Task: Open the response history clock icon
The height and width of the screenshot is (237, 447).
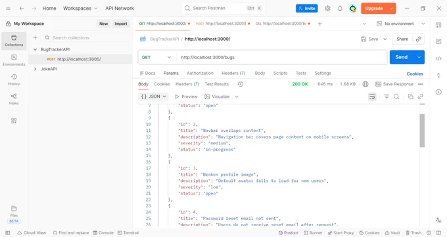Action: click(x=241, y=84)
